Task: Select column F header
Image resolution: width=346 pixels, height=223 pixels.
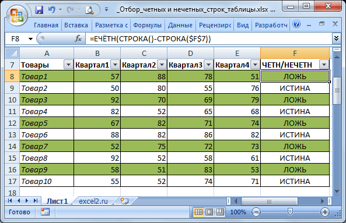Action: coord(295,53)
